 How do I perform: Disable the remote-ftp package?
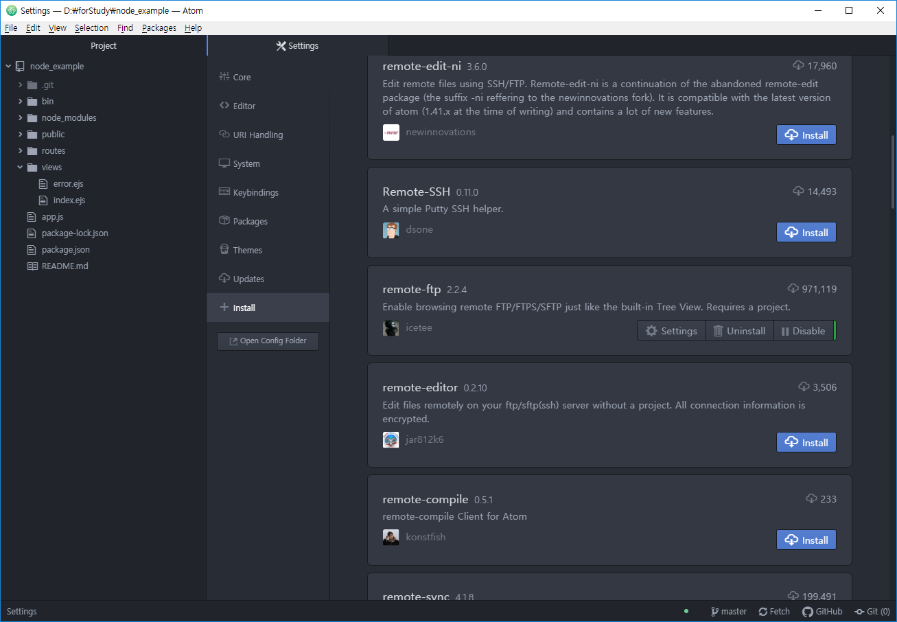[804, 330]
